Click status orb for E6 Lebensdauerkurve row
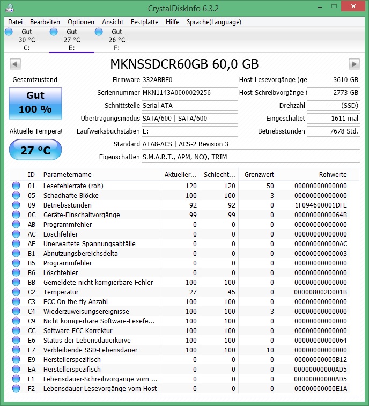The height and width of the screenshot is (406, 369). click(x=16, y=340)
